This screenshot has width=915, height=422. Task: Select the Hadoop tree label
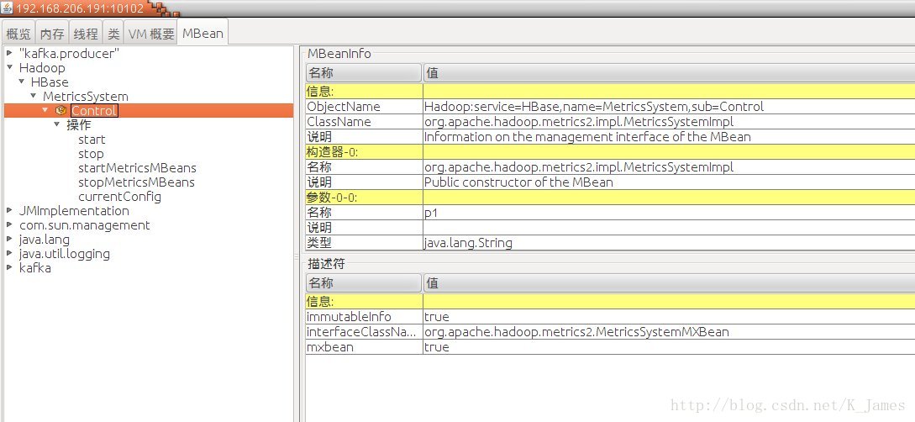42,68
